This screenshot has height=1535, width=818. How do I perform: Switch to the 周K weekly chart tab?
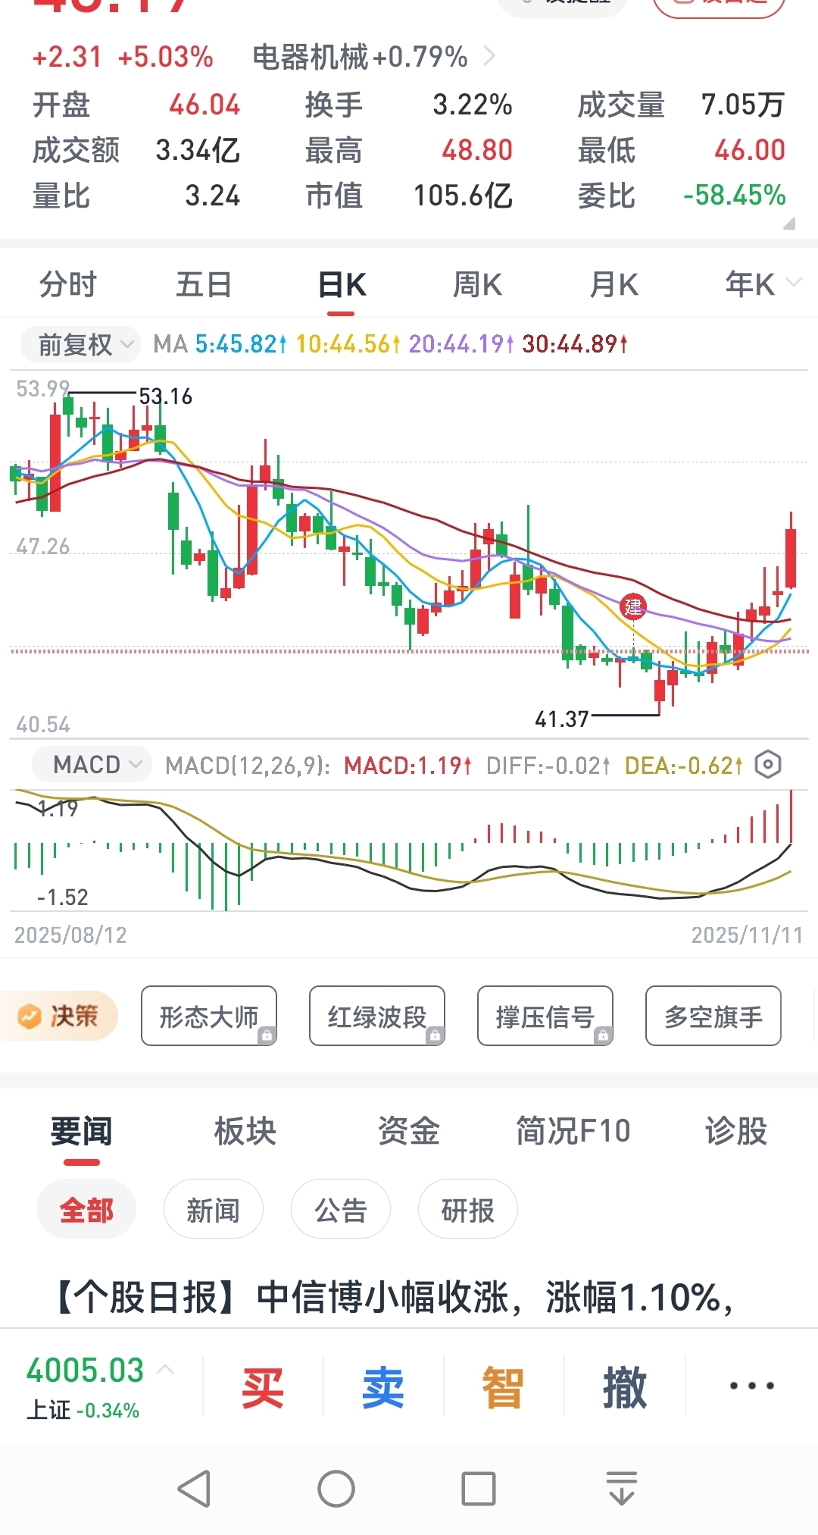click(x=477, y=285)
